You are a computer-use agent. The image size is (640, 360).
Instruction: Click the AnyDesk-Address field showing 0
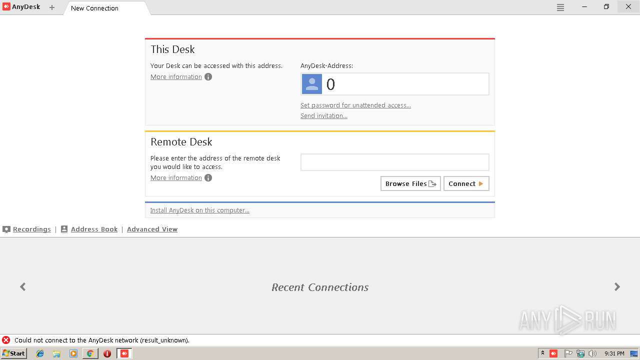pos(395,84)
